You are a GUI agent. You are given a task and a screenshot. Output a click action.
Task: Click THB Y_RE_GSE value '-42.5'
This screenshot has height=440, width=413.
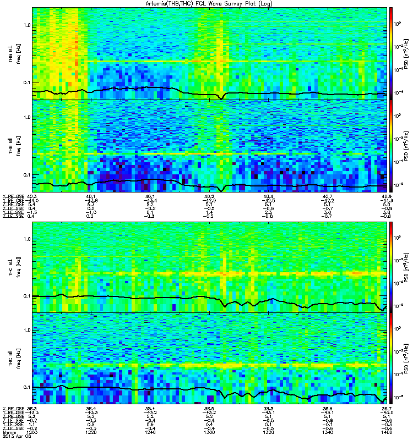coord(268,201)
